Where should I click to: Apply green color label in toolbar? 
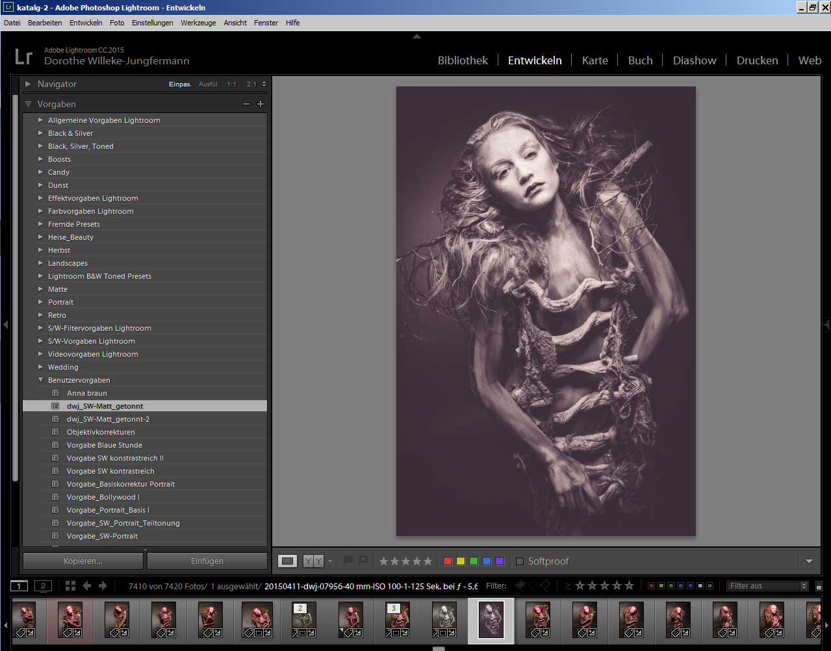click(x=474, y=561)
